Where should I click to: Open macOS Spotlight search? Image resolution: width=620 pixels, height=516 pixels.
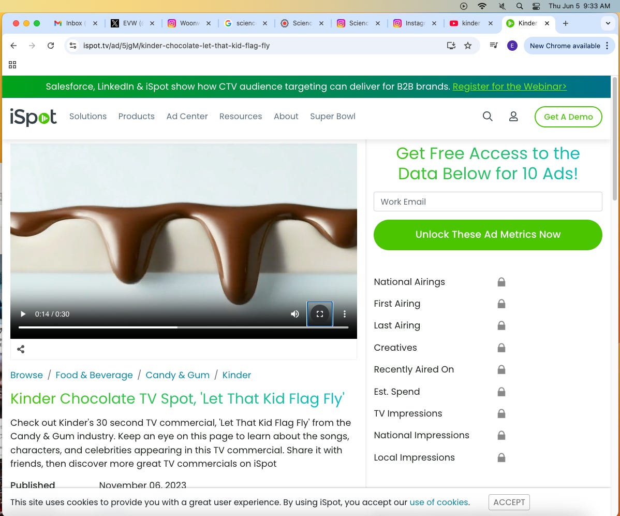[x=520, y=6]
